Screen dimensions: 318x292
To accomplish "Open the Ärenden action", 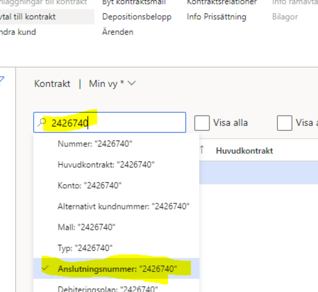I will 118,32.
